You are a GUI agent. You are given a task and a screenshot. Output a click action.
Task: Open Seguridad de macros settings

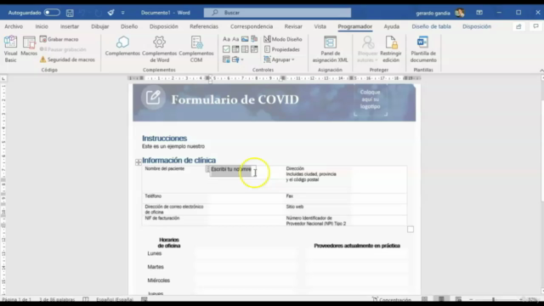(67, 59)
